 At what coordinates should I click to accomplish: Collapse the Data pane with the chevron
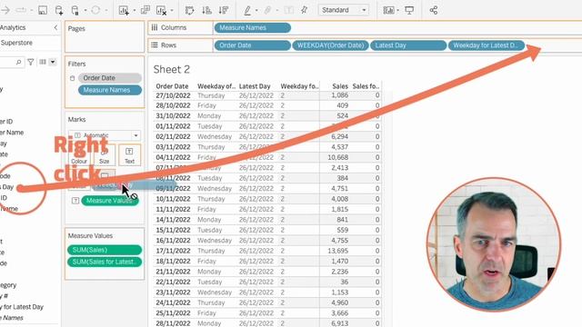[x=55, y=27]
